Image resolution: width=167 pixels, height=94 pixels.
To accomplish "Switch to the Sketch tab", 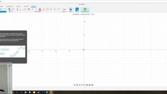I will 34,7.
